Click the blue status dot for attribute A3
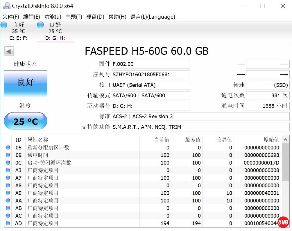The image size is (292, 231). point(8,170)
